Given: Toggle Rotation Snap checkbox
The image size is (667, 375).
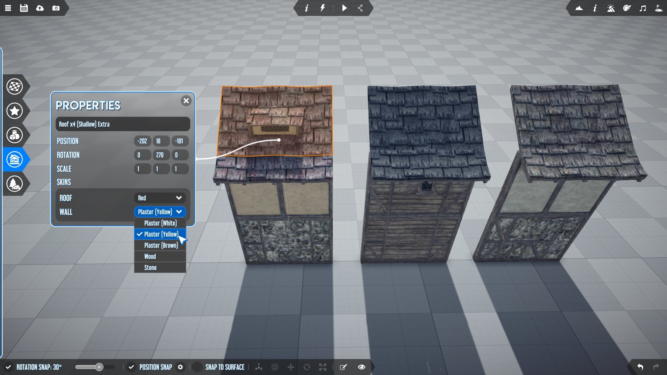Looking at the screenshot, I should [x=8, y=367].
